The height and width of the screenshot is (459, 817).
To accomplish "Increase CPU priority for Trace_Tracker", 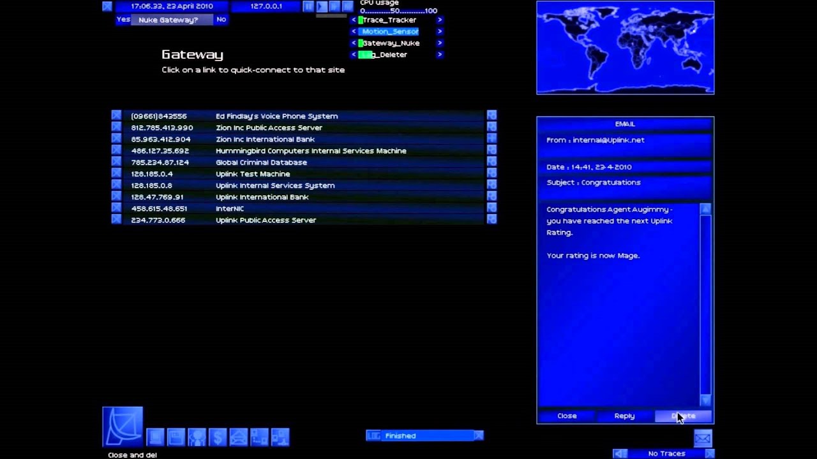I will (440, 20).
